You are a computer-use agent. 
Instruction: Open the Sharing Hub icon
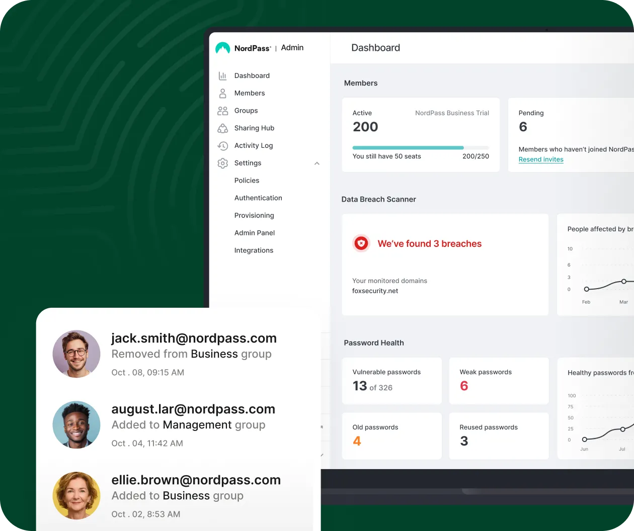point(223,128)
